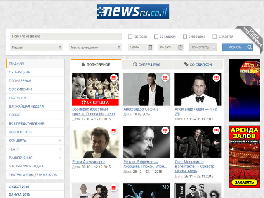Select Со скидками in the sidebar

tap(35, 90)
